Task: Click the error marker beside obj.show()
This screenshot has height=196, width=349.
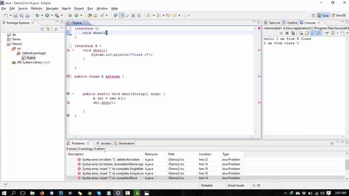Action: pyautogui.click(x=68, y=103)
